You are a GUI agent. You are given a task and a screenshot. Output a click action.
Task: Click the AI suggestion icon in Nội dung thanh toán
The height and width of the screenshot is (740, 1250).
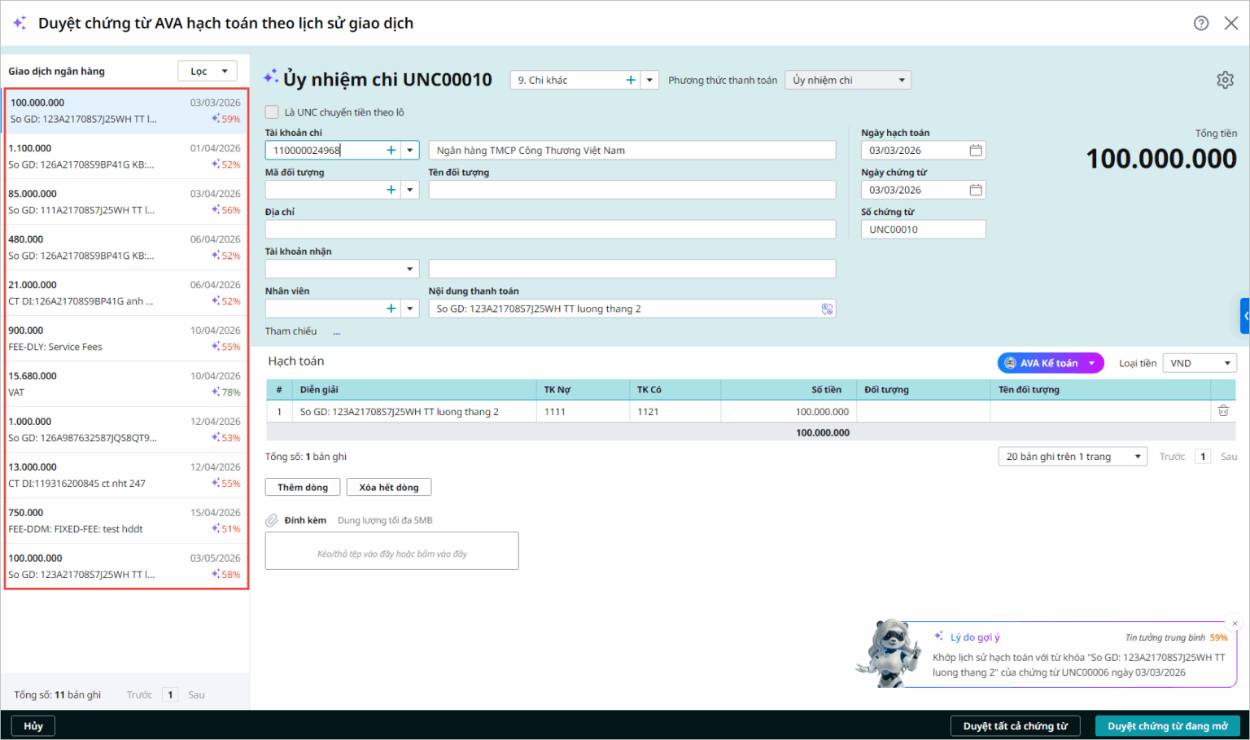827,309
